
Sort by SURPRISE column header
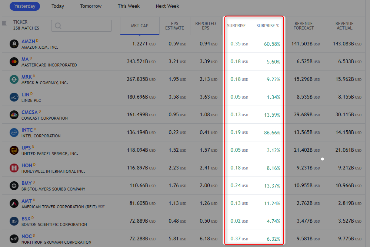tap(236, 25)
